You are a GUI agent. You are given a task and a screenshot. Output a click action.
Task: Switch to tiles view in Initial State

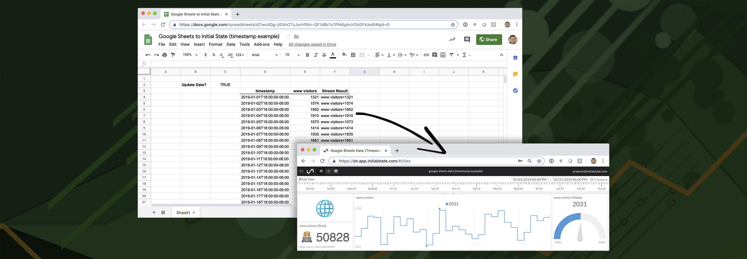tap(321, 171)
